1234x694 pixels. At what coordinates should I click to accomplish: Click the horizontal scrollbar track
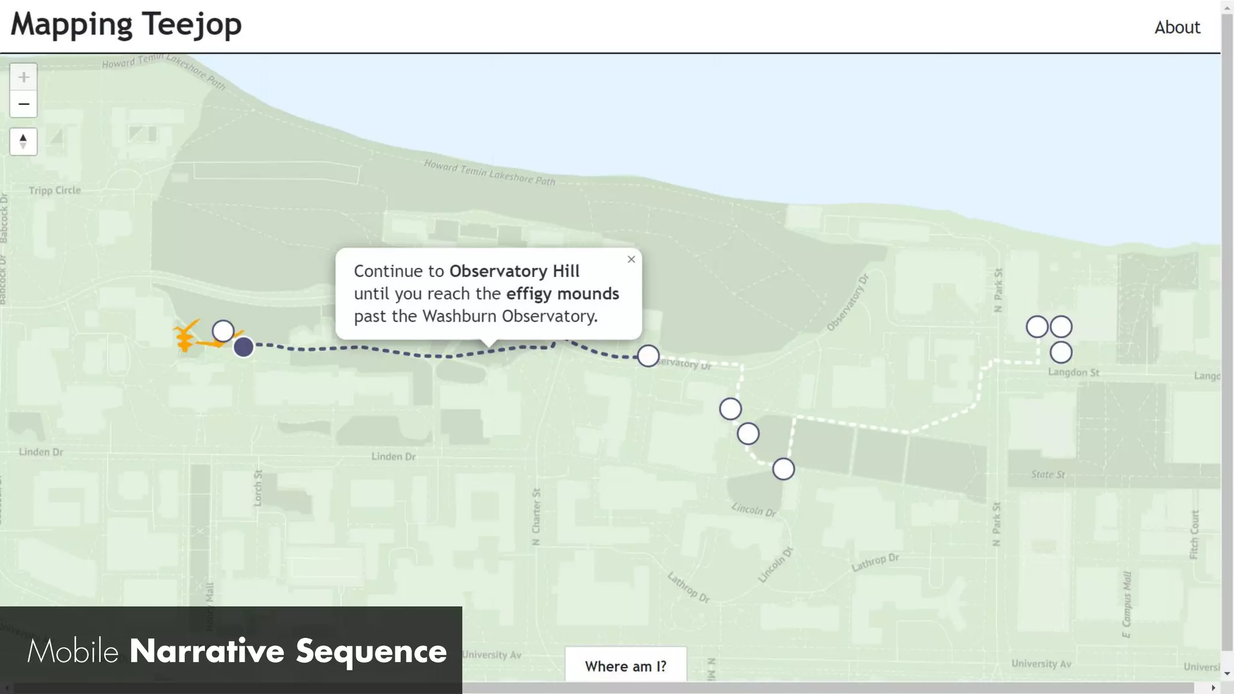tap(844, 688)
